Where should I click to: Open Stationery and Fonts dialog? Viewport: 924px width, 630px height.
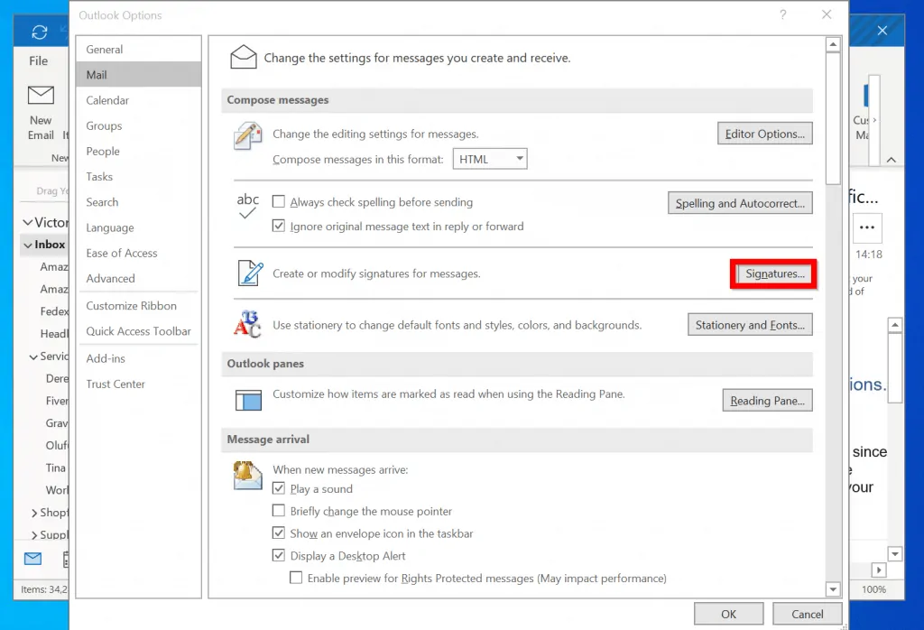(x=750, y=325)
